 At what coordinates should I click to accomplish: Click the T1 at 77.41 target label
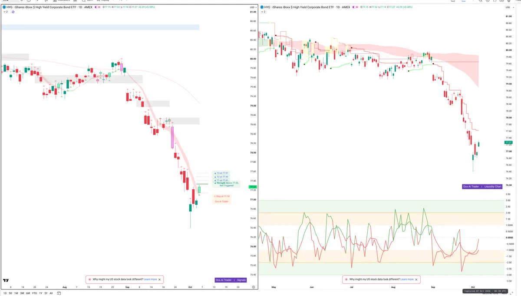[x=221, y=180]
